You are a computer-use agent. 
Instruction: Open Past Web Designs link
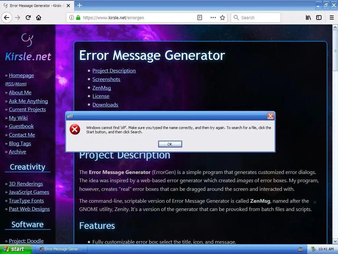[x=29, y=209]
